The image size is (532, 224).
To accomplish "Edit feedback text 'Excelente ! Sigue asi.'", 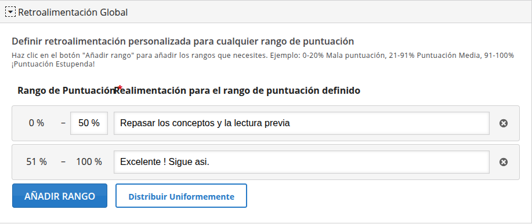I will 302,162.
